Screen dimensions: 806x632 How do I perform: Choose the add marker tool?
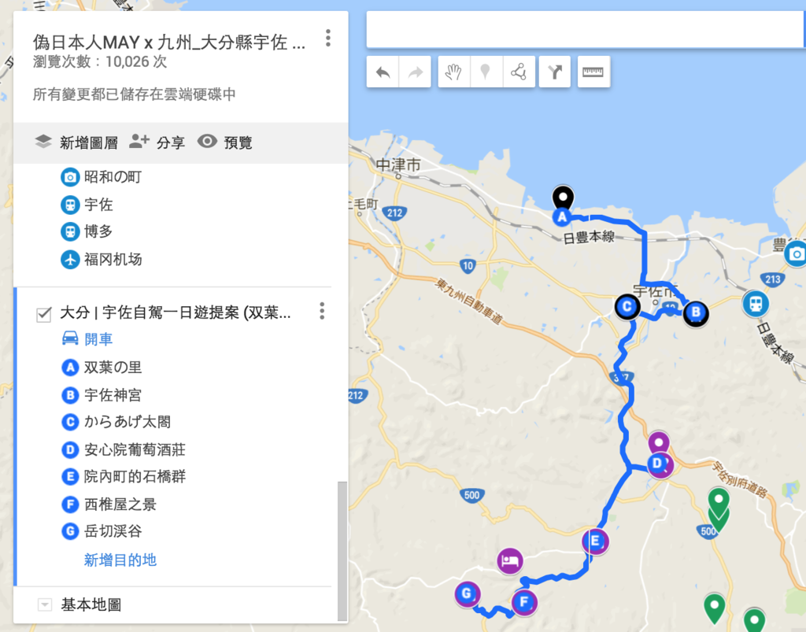485,72
